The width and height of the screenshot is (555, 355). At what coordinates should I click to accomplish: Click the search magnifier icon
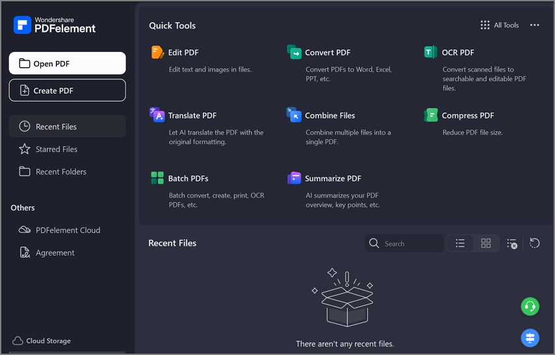374,243
